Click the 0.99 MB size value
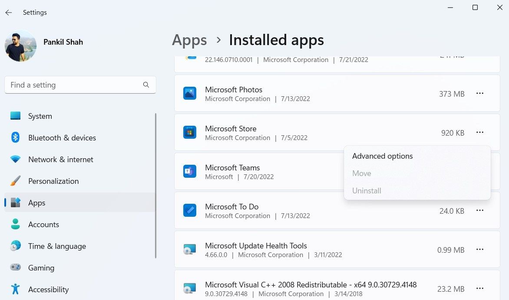 tap(451, 250)
